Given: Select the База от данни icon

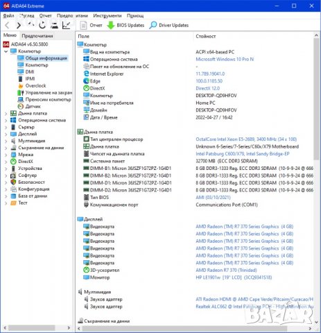Looking at the screenshot, I should point(13,196).
